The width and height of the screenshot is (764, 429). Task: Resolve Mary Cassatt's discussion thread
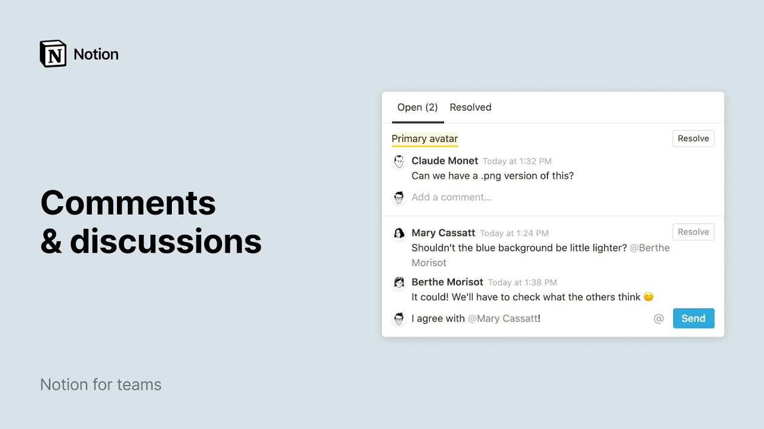click(693, 232)
